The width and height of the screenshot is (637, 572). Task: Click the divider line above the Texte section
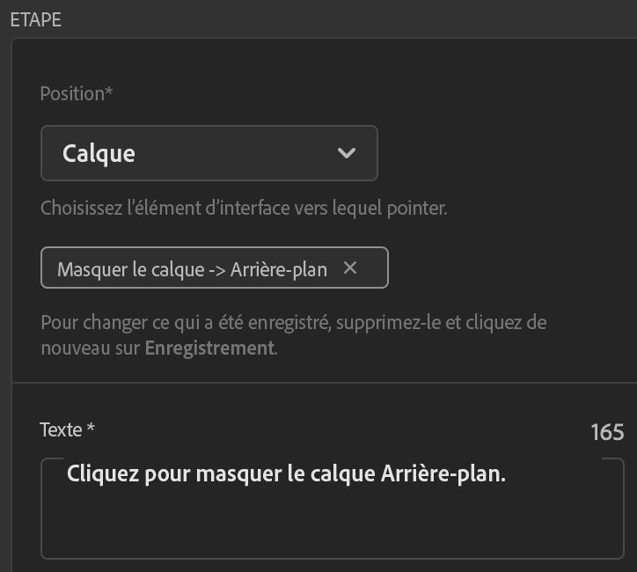point(324,383)
